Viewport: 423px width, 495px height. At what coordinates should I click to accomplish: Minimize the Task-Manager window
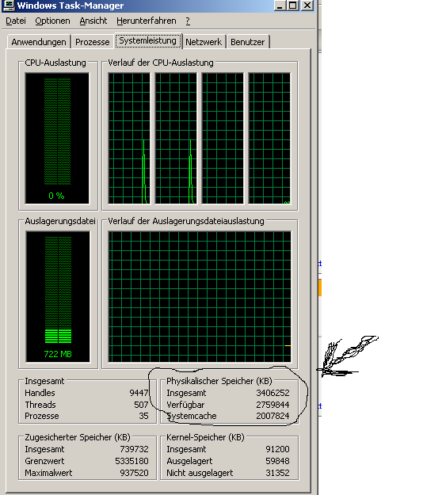click(280, 5)
